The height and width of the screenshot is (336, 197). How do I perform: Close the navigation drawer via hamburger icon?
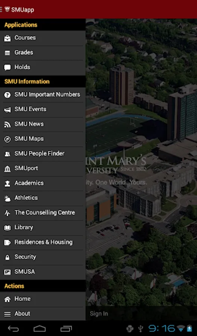point(1,9)
